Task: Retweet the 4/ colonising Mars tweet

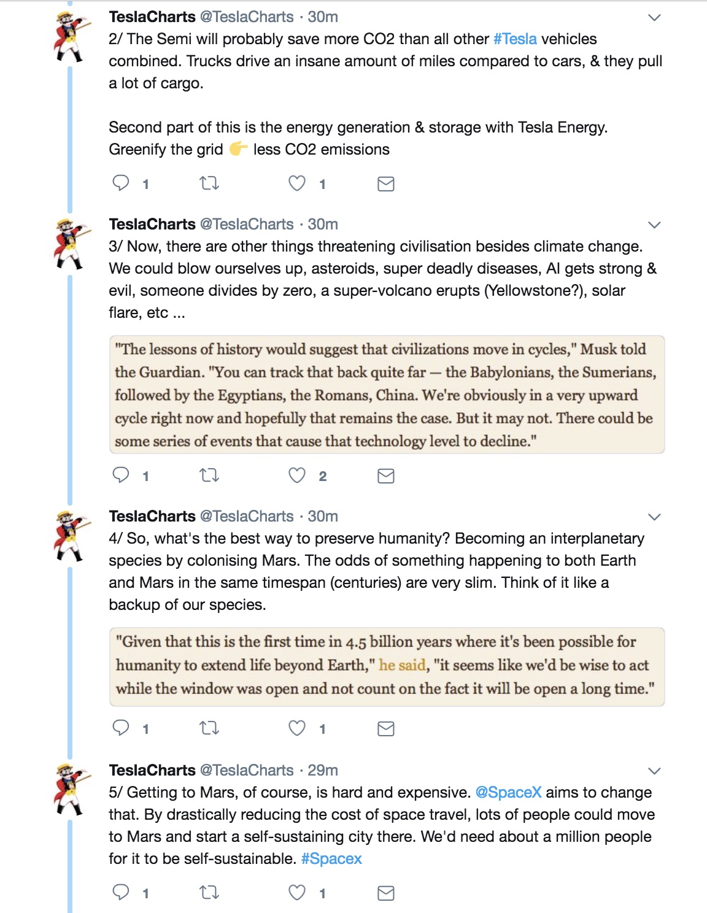Action: [209, 728]
